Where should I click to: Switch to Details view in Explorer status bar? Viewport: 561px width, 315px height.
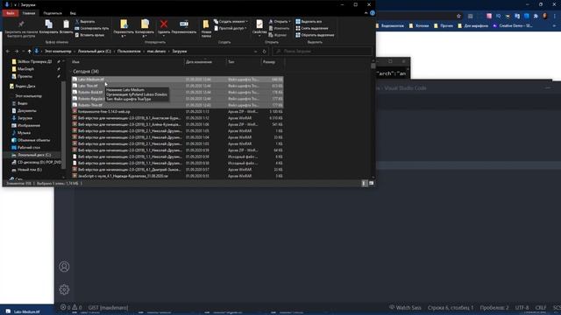[x=365, y=183]
